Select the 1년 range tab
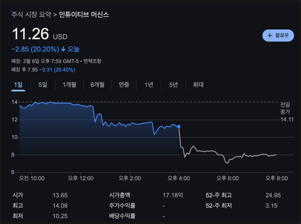 click(149, 85)
